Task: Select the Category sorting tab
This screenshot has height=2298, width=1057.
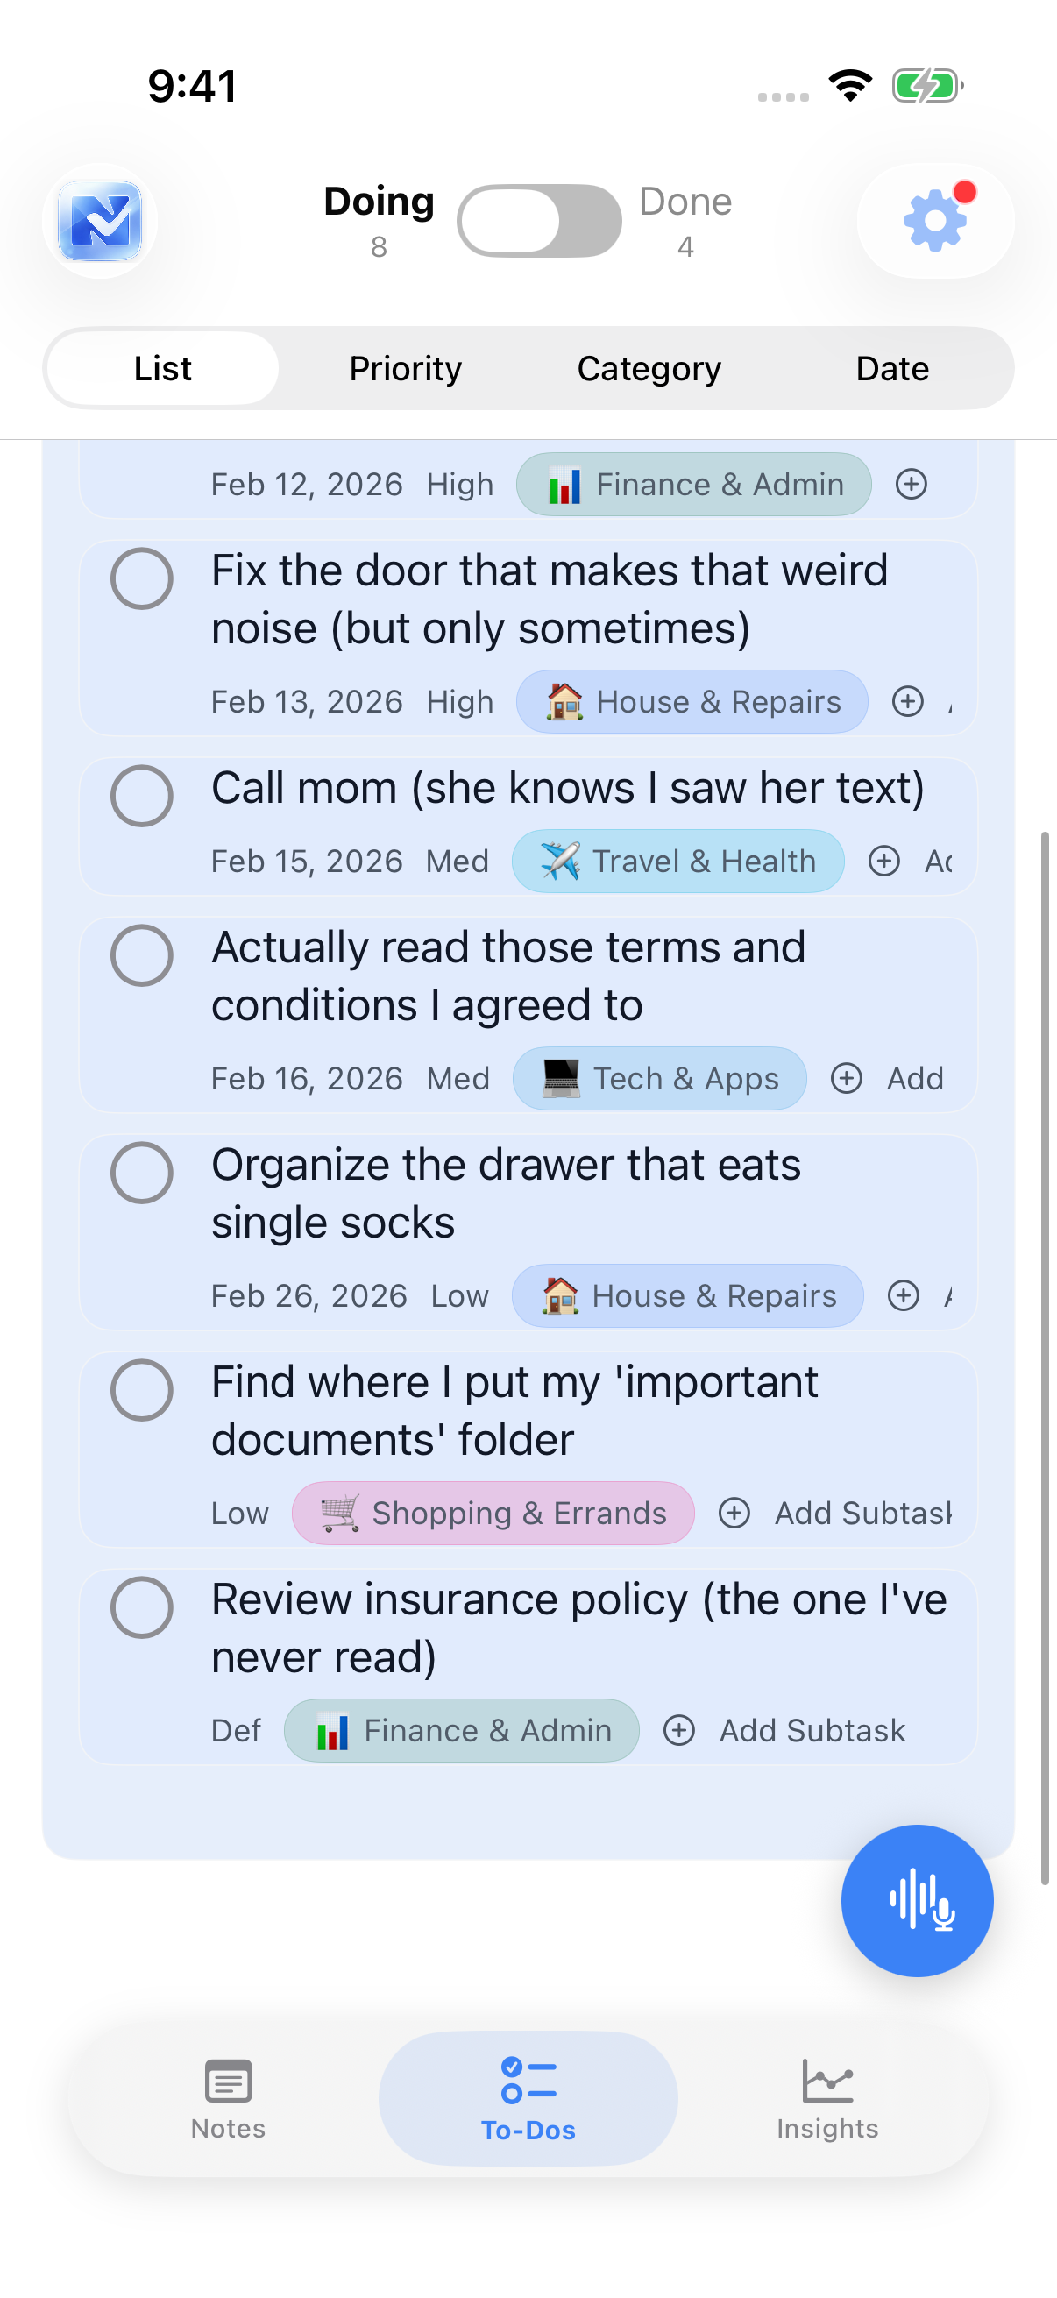Action: pos(649,367)
